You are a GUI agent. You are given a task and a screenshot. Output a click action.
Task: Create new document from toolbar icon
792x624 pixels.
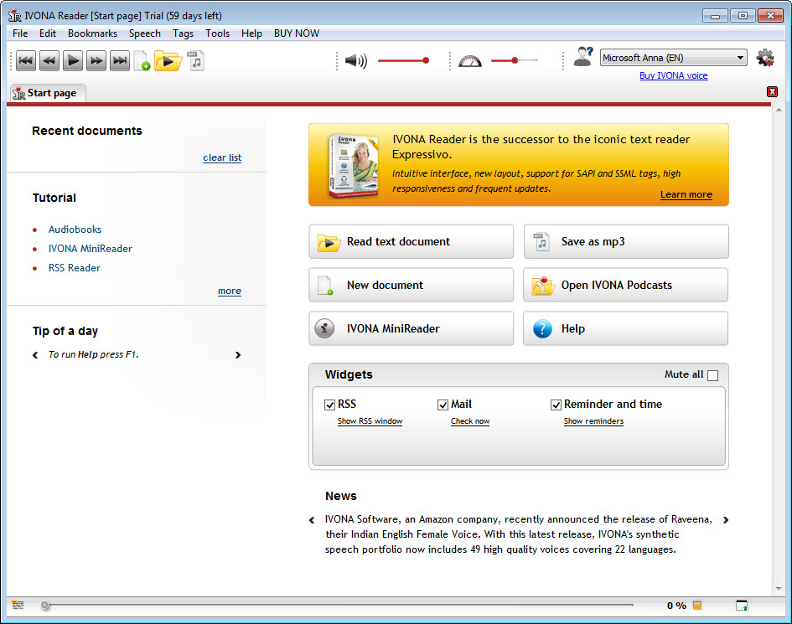pos(142,61)
